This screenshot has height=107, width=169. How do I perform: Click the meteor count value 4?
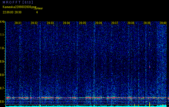pos(37,12)
